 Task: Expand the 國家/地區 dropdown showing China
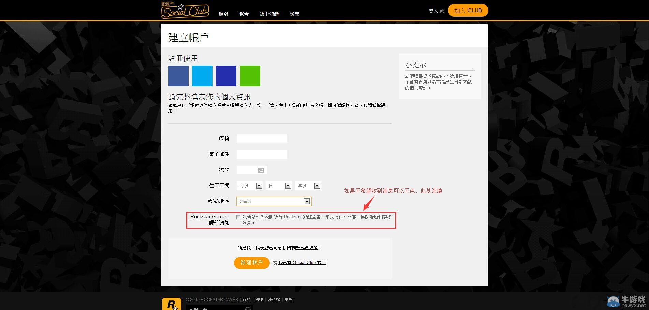click(x=274, y=201)
